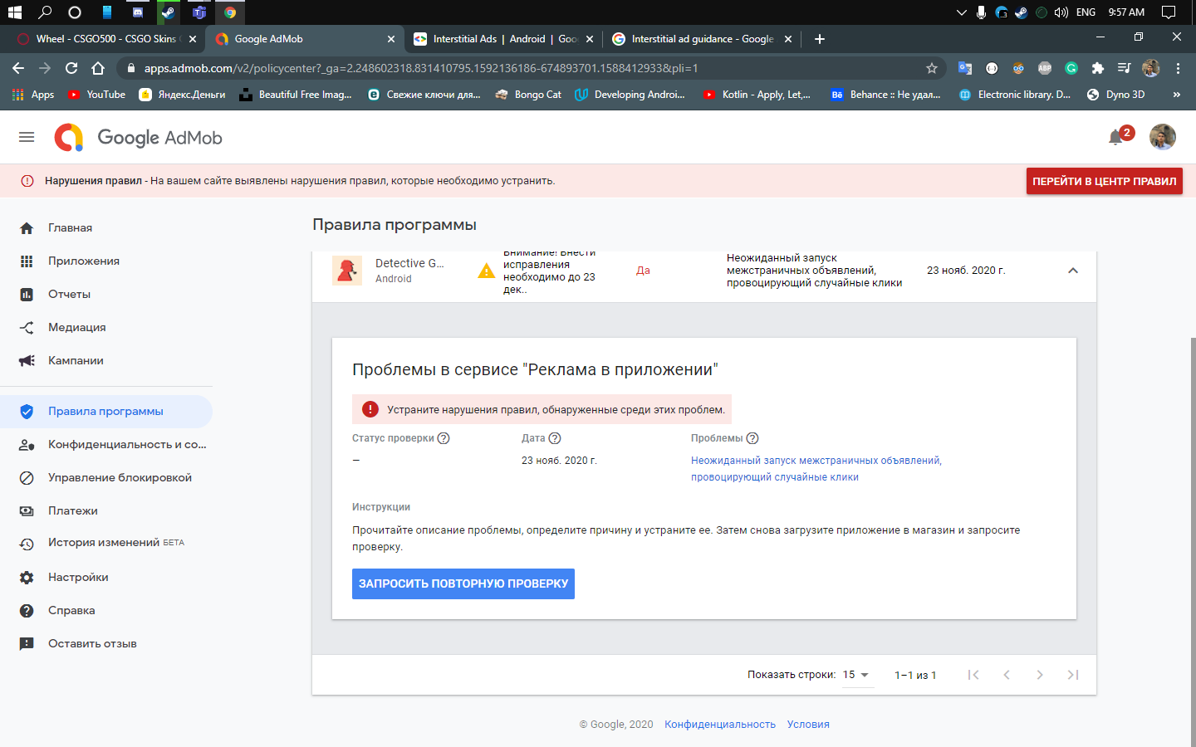Show more bookmarks with the chevron

coord(1176,95)
